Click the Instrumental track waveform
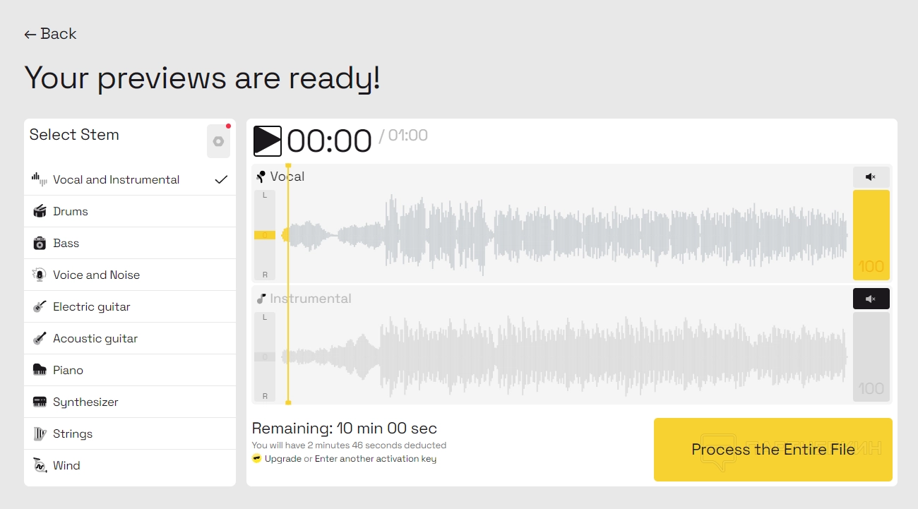 [x=565, y=357]
